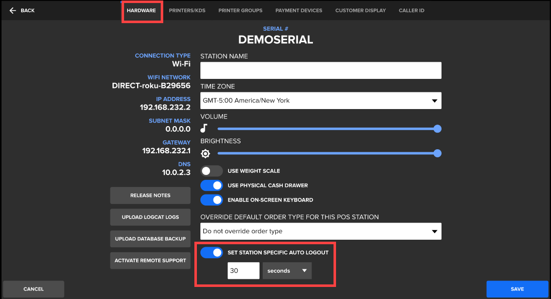
Task: Select the Caller ID tab
Action: (x=411, y=11)
